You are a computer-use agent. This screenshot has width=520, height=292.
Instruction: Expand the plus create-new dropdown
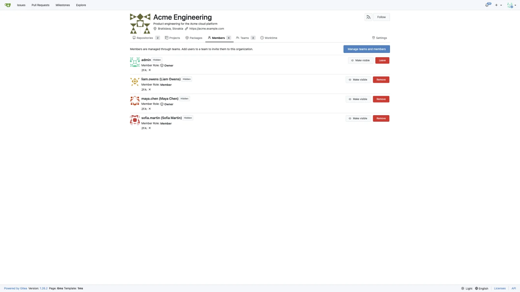tap(499, 5)
